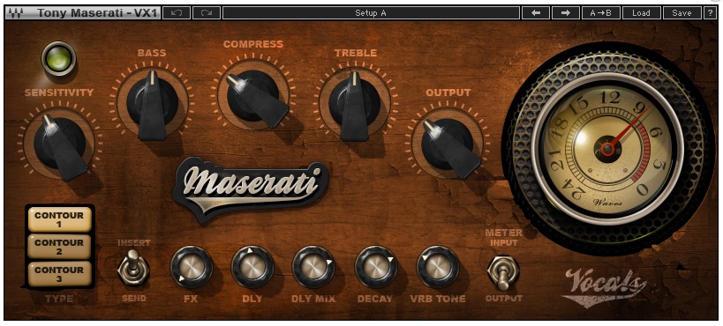This screenshot has height=326, width=723.
Task: Open the Setup A preset name field
Action: 371,13
